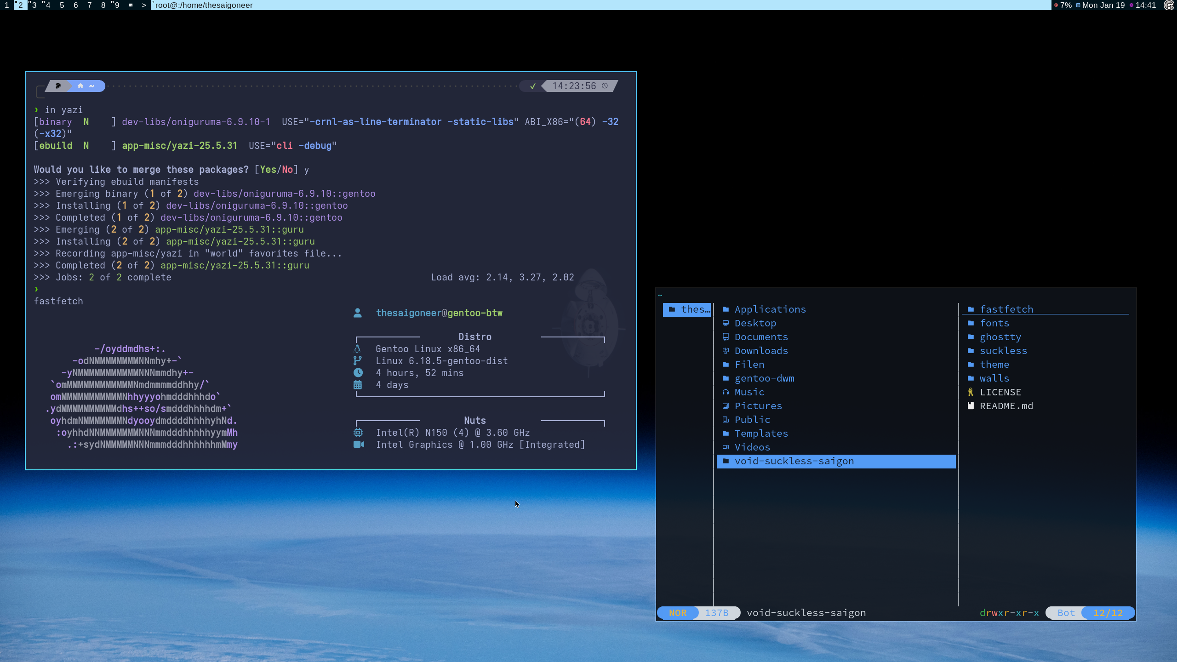This screenshot has height=662, width=1177.
Task: Click the thes… parent directory entry
Action: 687,309
